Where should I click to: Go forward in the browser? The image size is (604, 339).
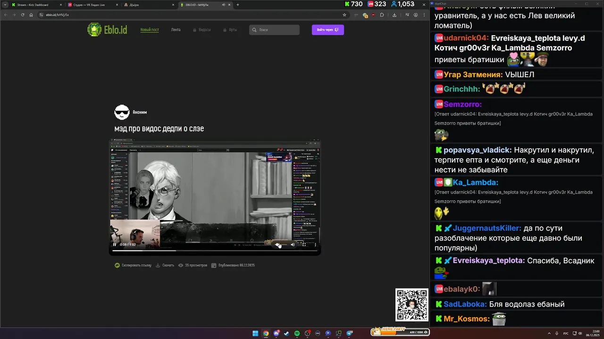[14, 15]
